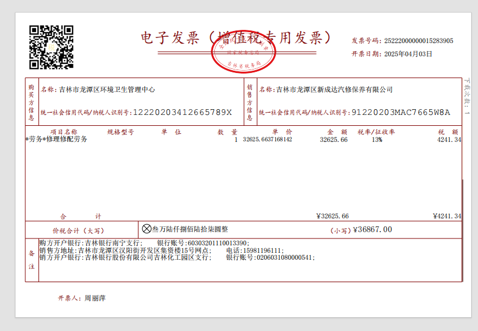Viewport: 478px width, 331px height.
Task: Click the 数量 column header
Action: pos(227,132)
